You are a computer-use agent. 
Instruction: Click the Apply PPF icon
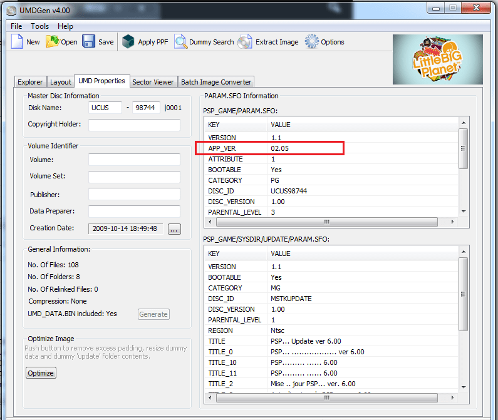pos(128,42)
